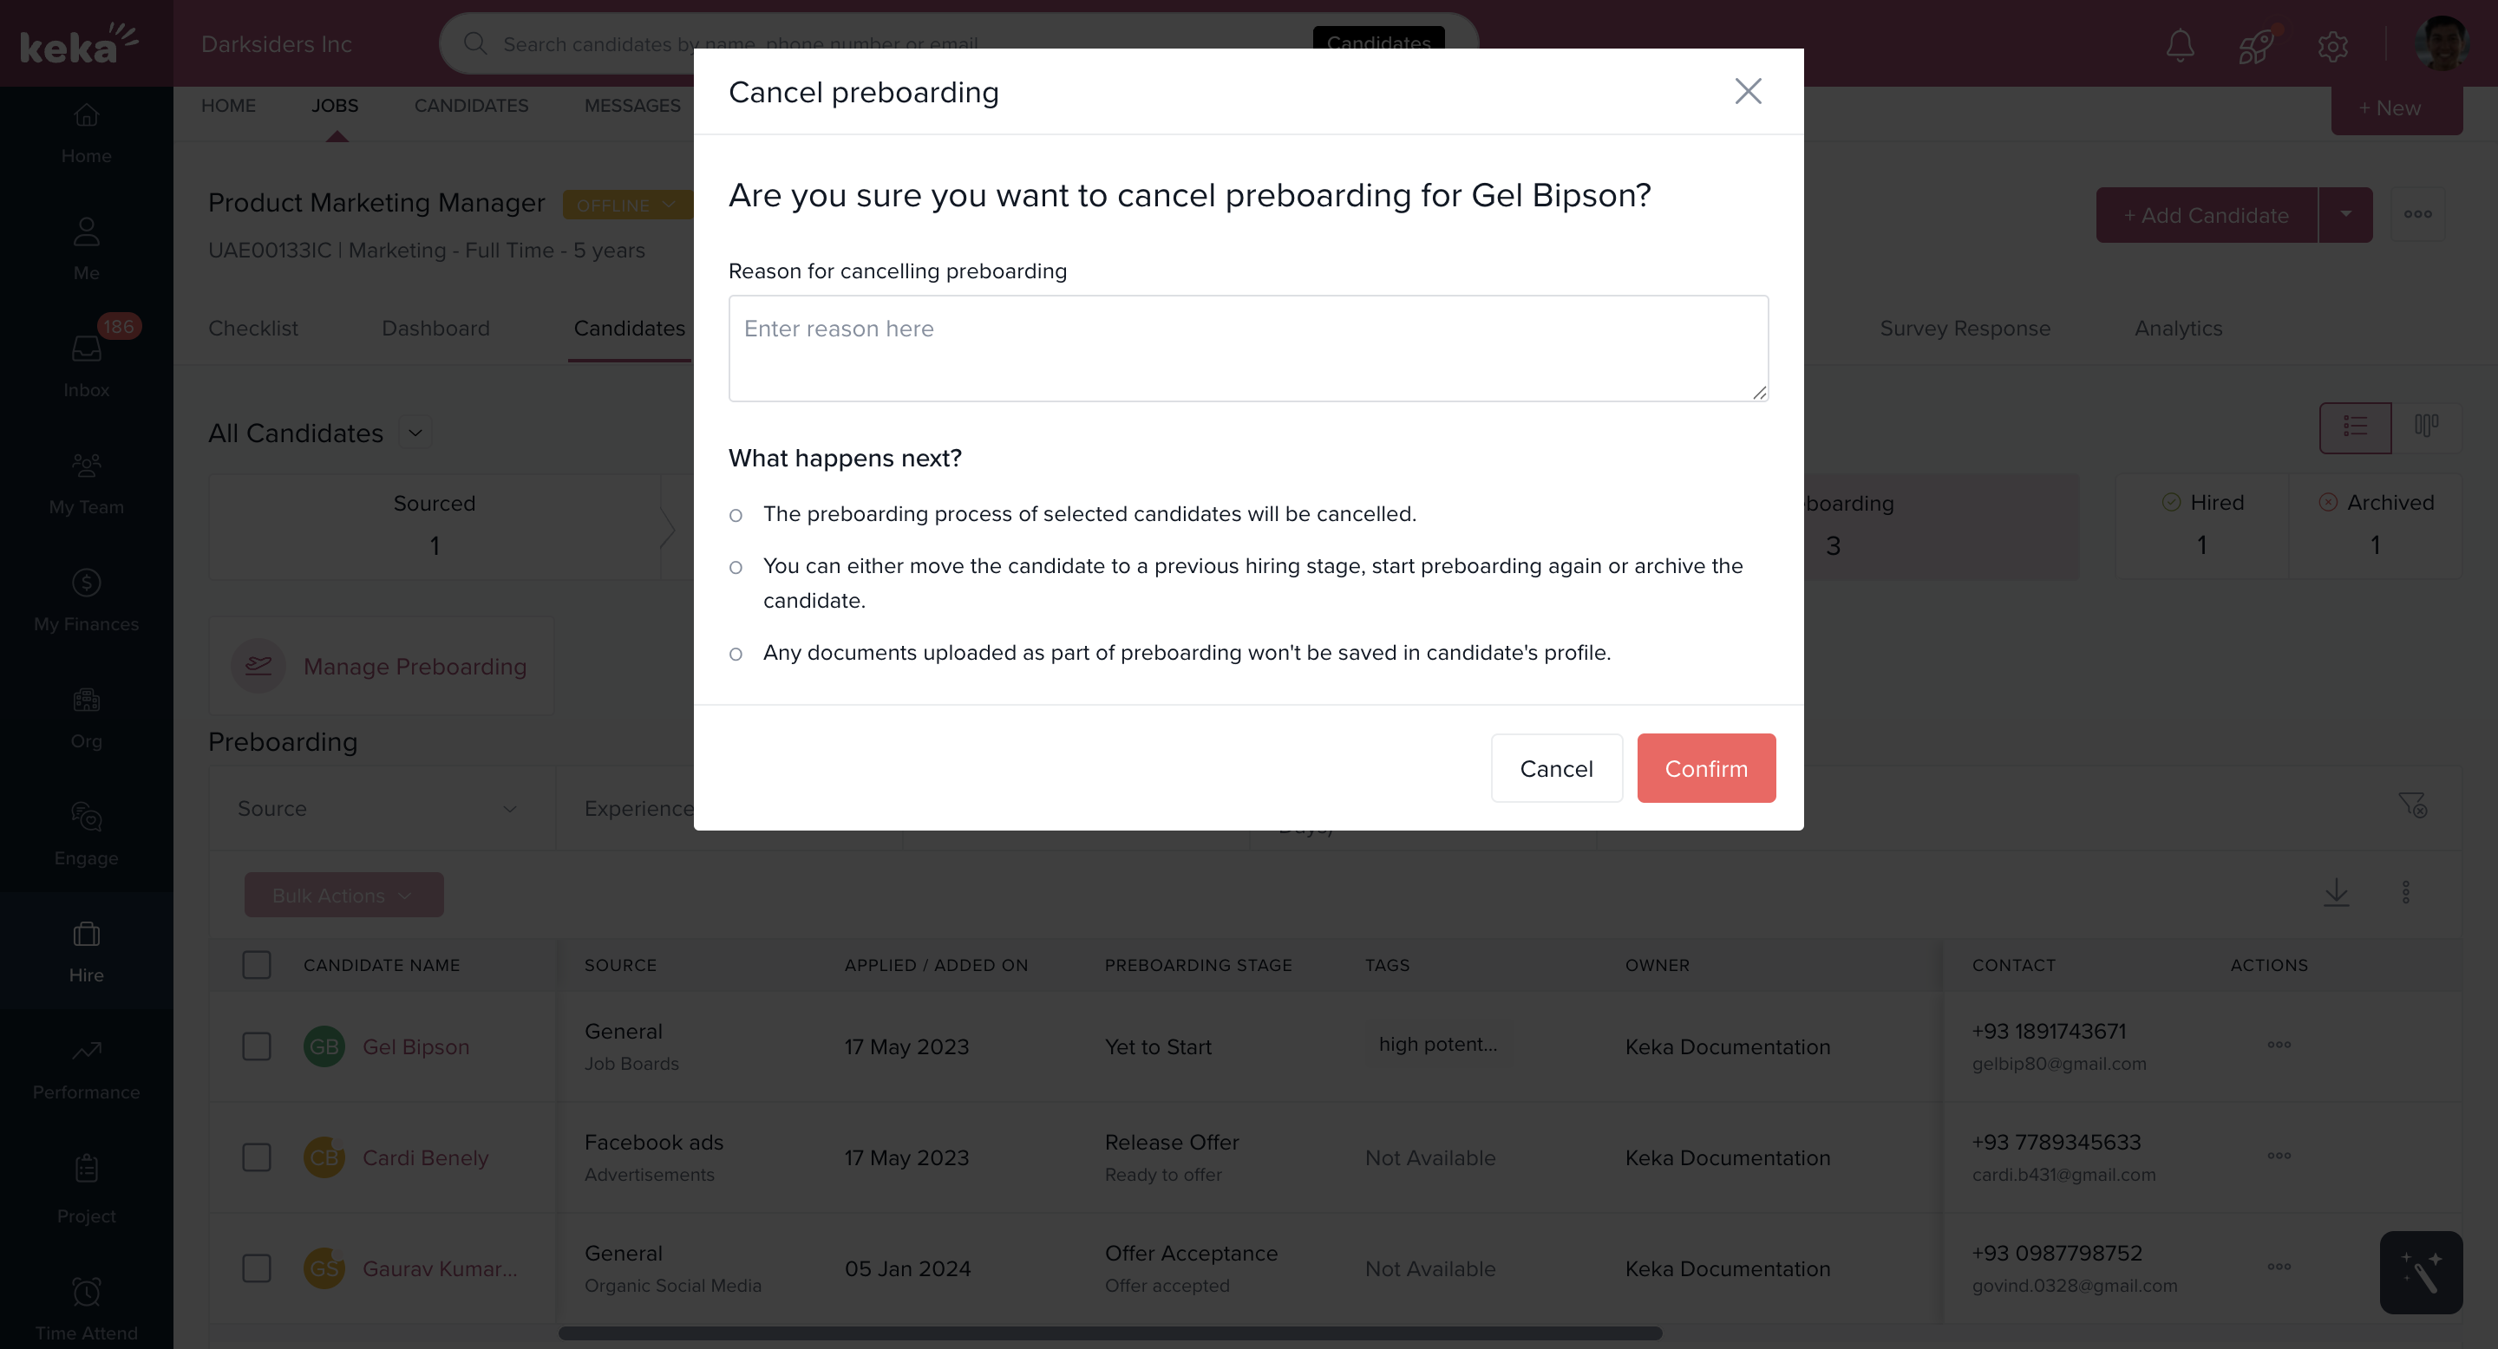The height and width of the screenshot is (1349, 2498).
Task: Select the Cardi Benely row checkbox
Action: tap(257, 1157)
